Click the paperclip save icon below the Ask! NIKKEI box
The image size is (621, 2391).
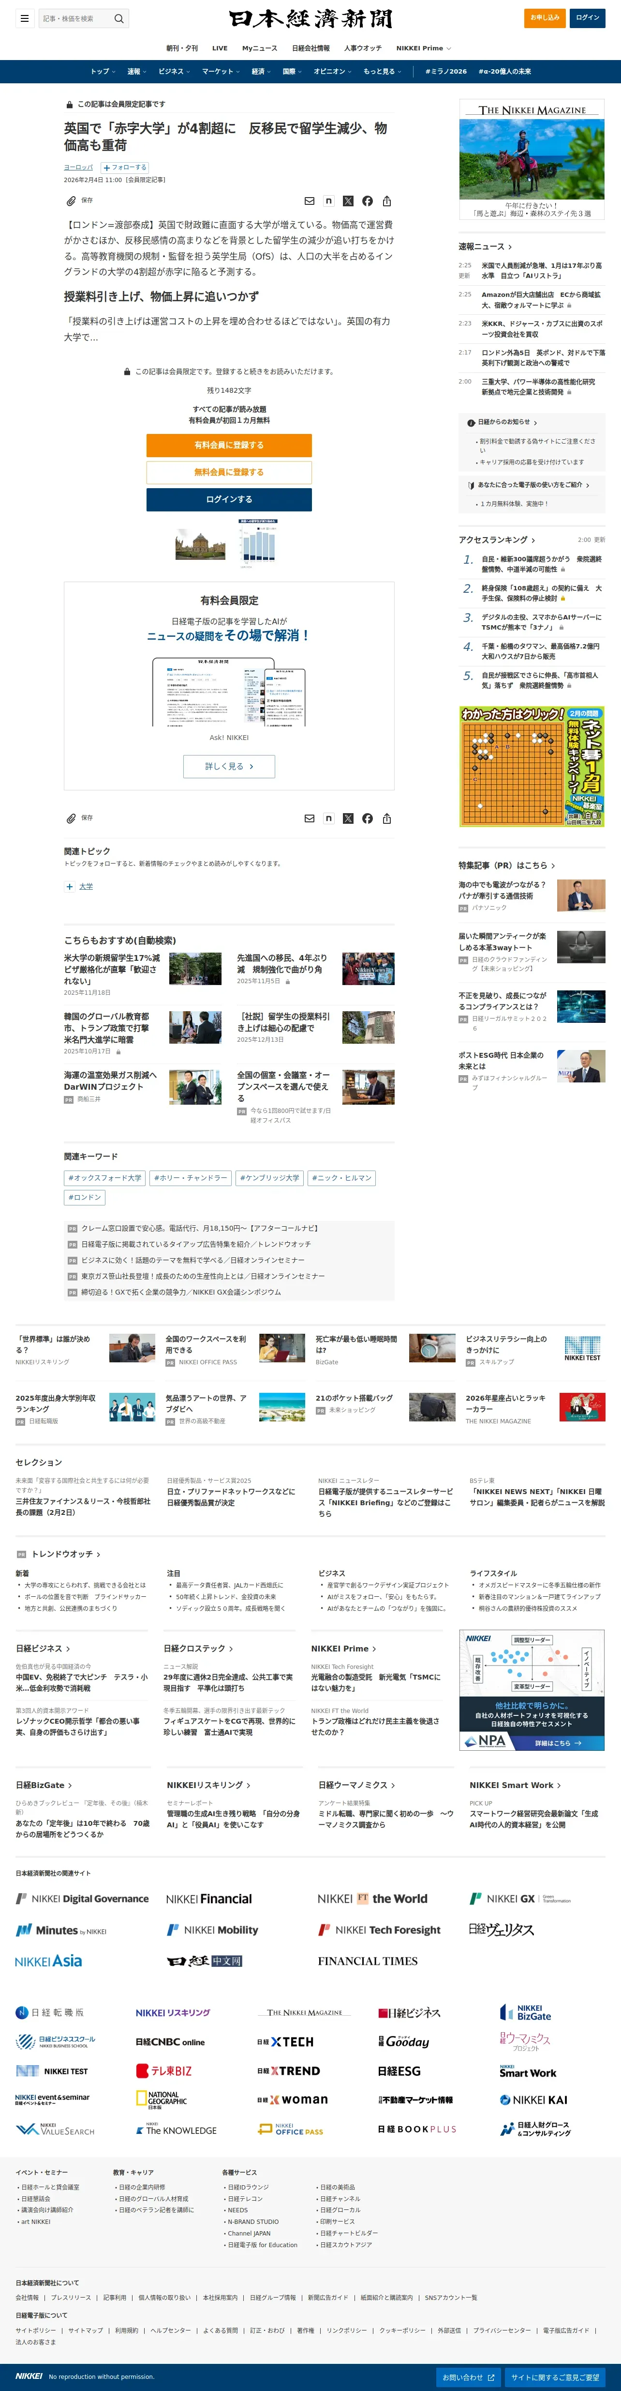[x=71, y=818]
